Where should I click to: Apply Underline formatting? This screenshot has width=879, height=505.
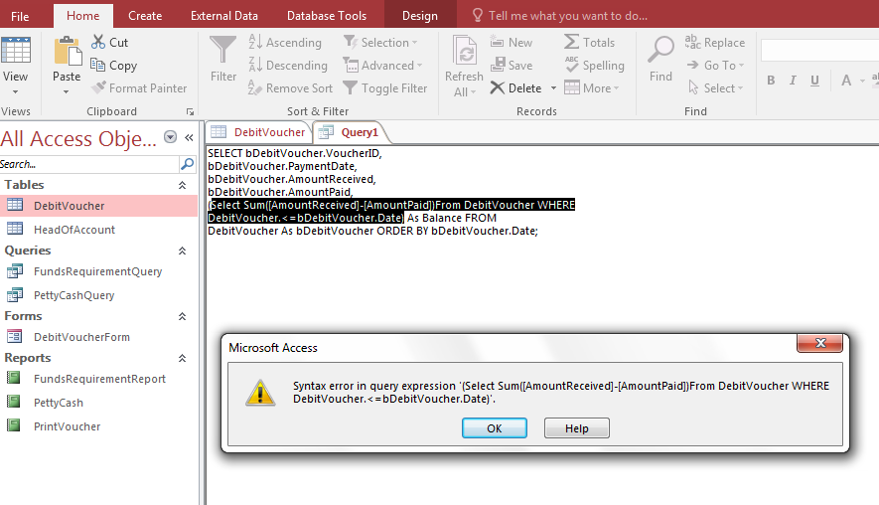[x=814, y=81]
